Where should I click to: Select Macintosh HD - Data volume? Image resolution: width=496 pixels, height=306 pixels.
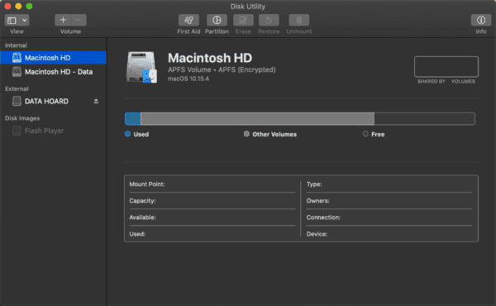53,72
